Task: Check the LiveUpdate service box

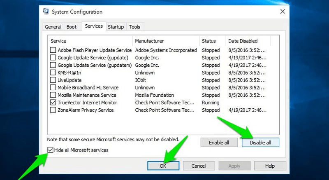Action: click(53, 80)
